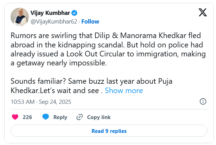Open the Vijay Kumbhar display name link
The width and height of the screenshot is (216, 145).
click(50, 13)
